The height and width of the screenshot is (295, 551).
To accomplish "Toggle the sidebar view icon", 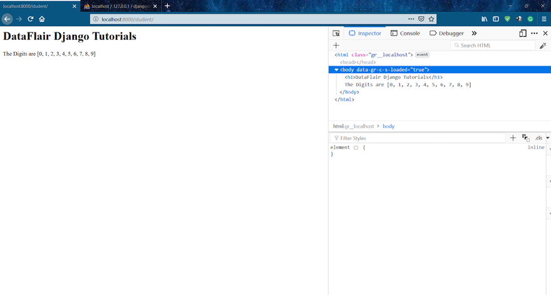I will (496, 19).
